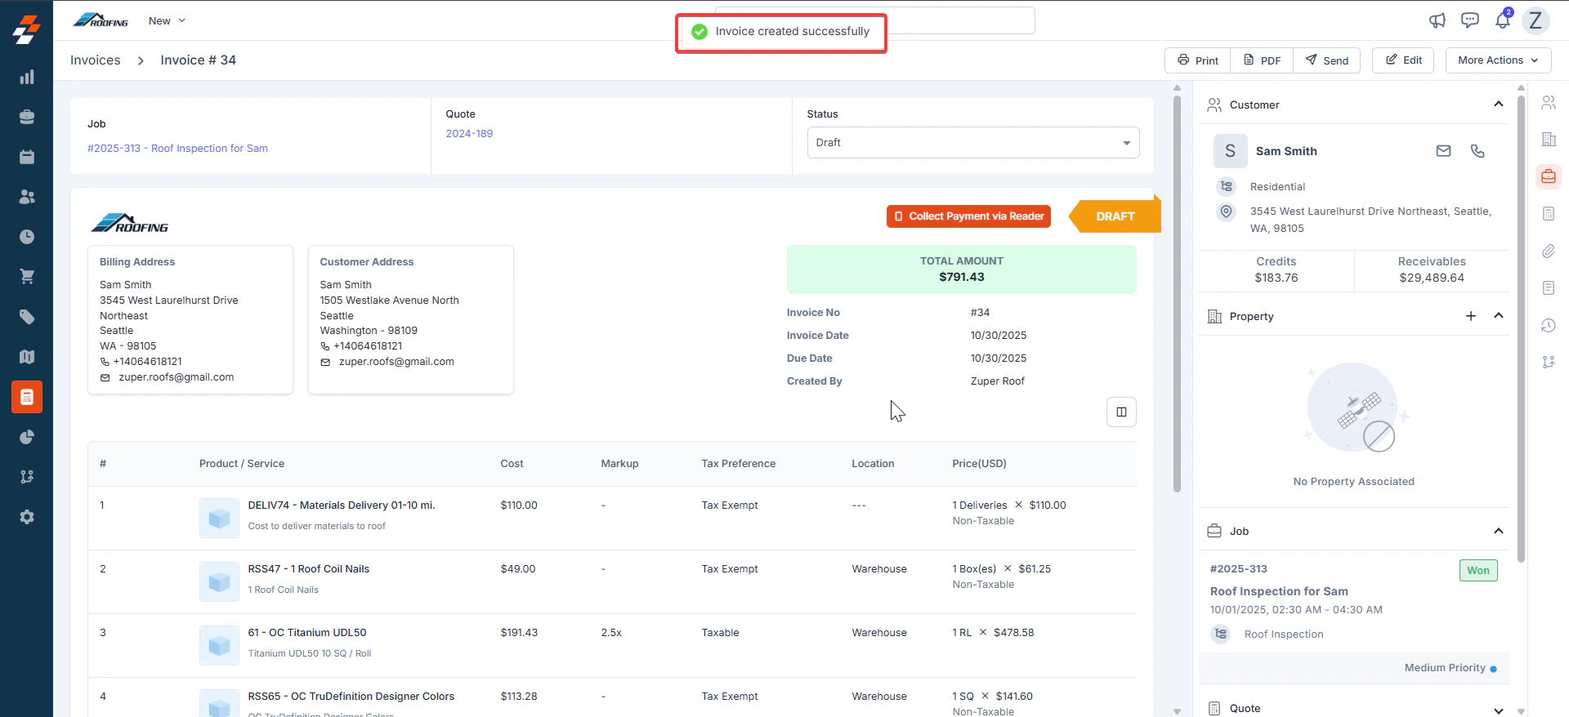Collapse the Customer panel section
The image size is (1569, 717).
click(x=1499, y=104)
